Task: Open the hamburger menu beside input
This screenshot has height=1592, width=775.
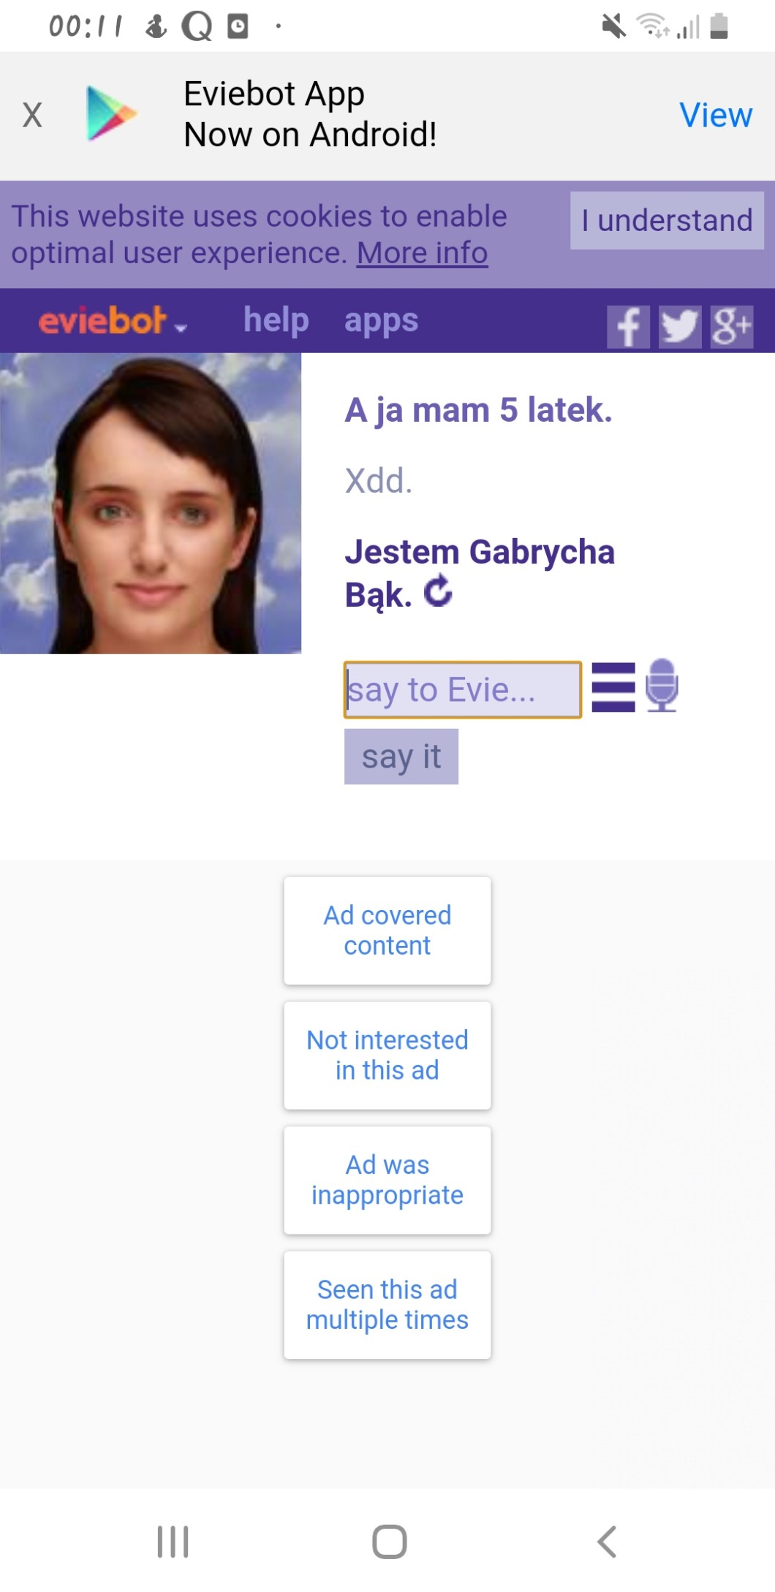Action: [613, 687]
